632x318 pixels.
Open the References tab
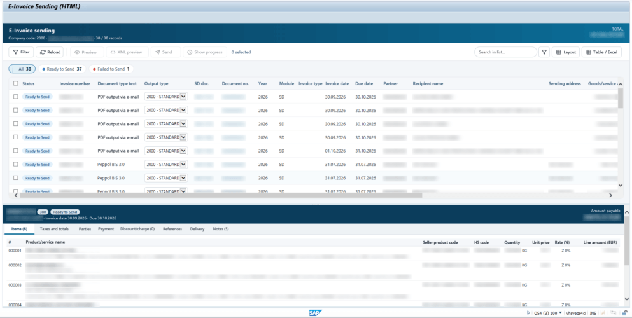[172, 228]
